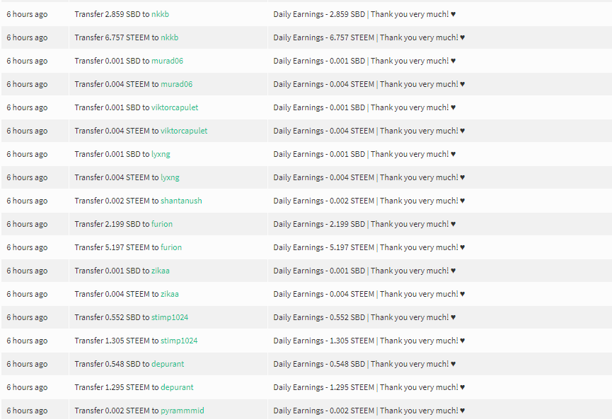Image resolution: width=612 pixels, height=419 pixels.
Task: Open stimp1024 link in 1.305 STEEM transfer
Action: click(x=179, y=341)
